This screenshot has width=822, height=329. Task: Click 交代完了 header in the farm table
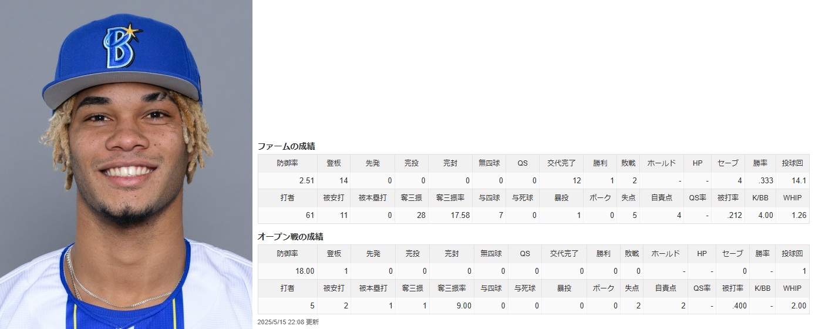(562, 163)
